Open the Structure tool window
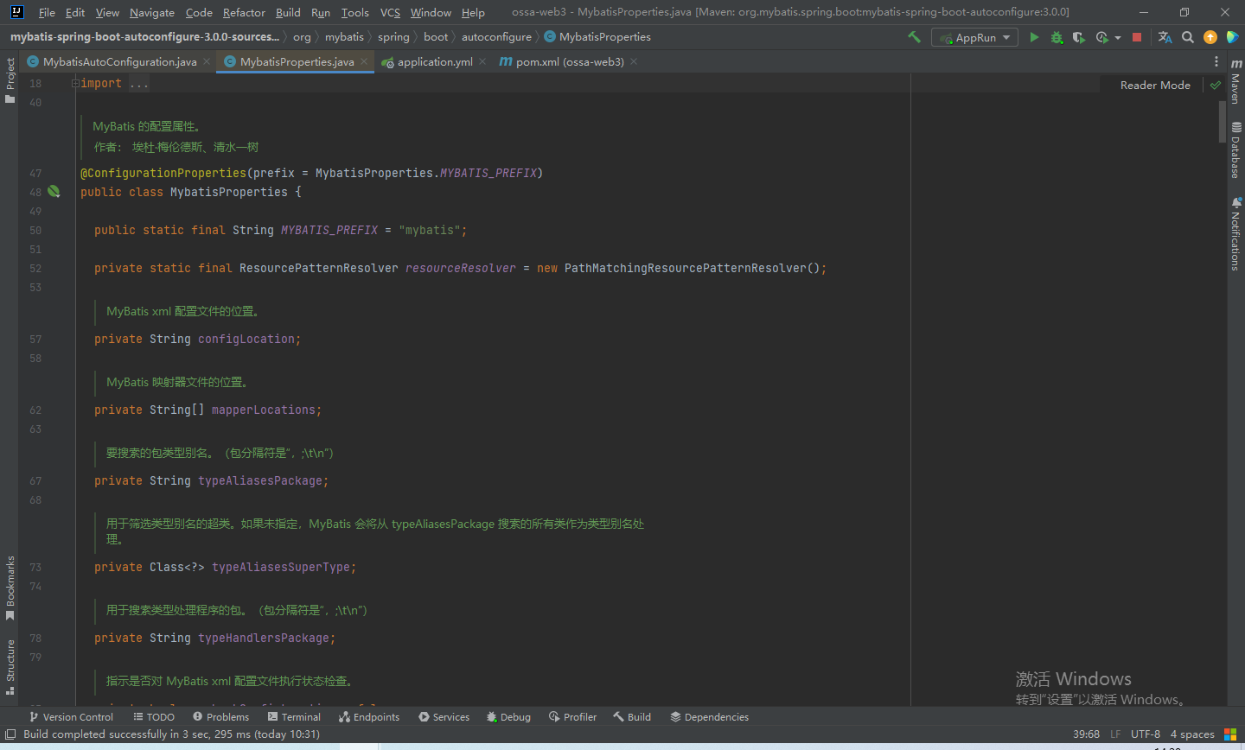The height and width of the screenshot is (750, 1245). click(x=10, y=667)
